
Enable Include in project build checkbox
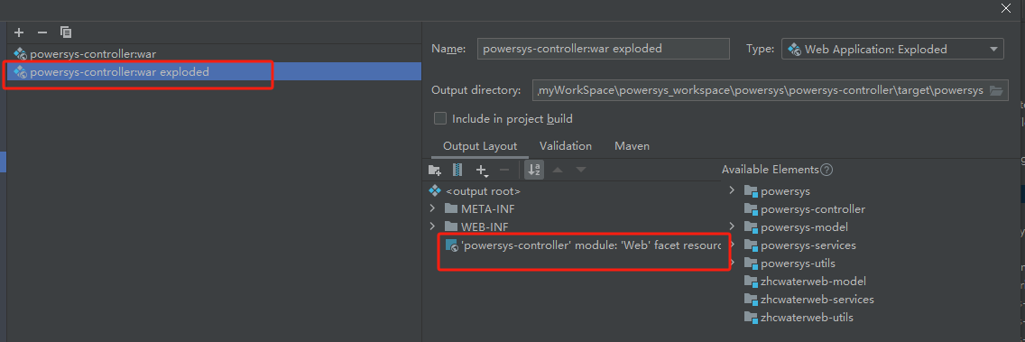tap(440, 118)
